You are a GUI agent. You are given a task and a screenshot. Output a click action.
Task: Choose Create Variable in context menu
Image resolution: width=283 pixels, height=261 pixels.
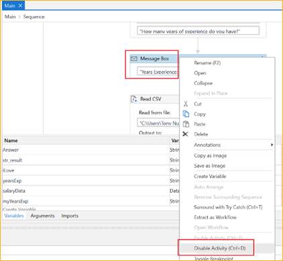click(210, 176)
